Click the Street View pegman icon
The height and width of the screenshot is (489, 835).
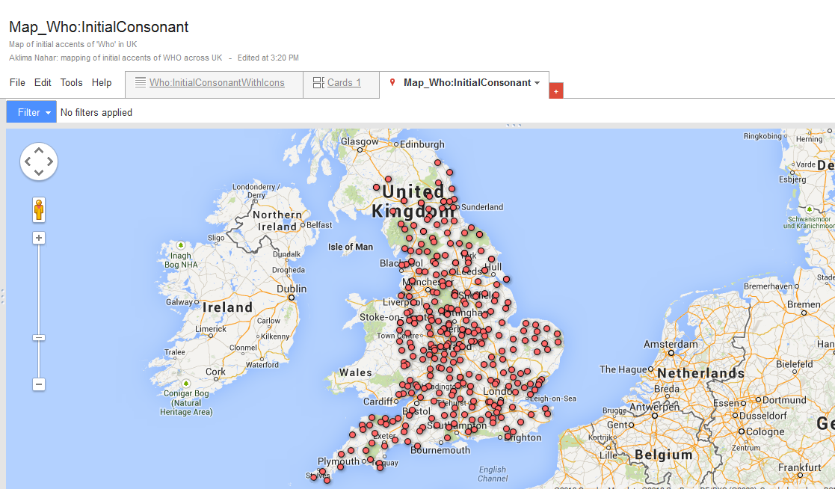[x=39, y=210]
